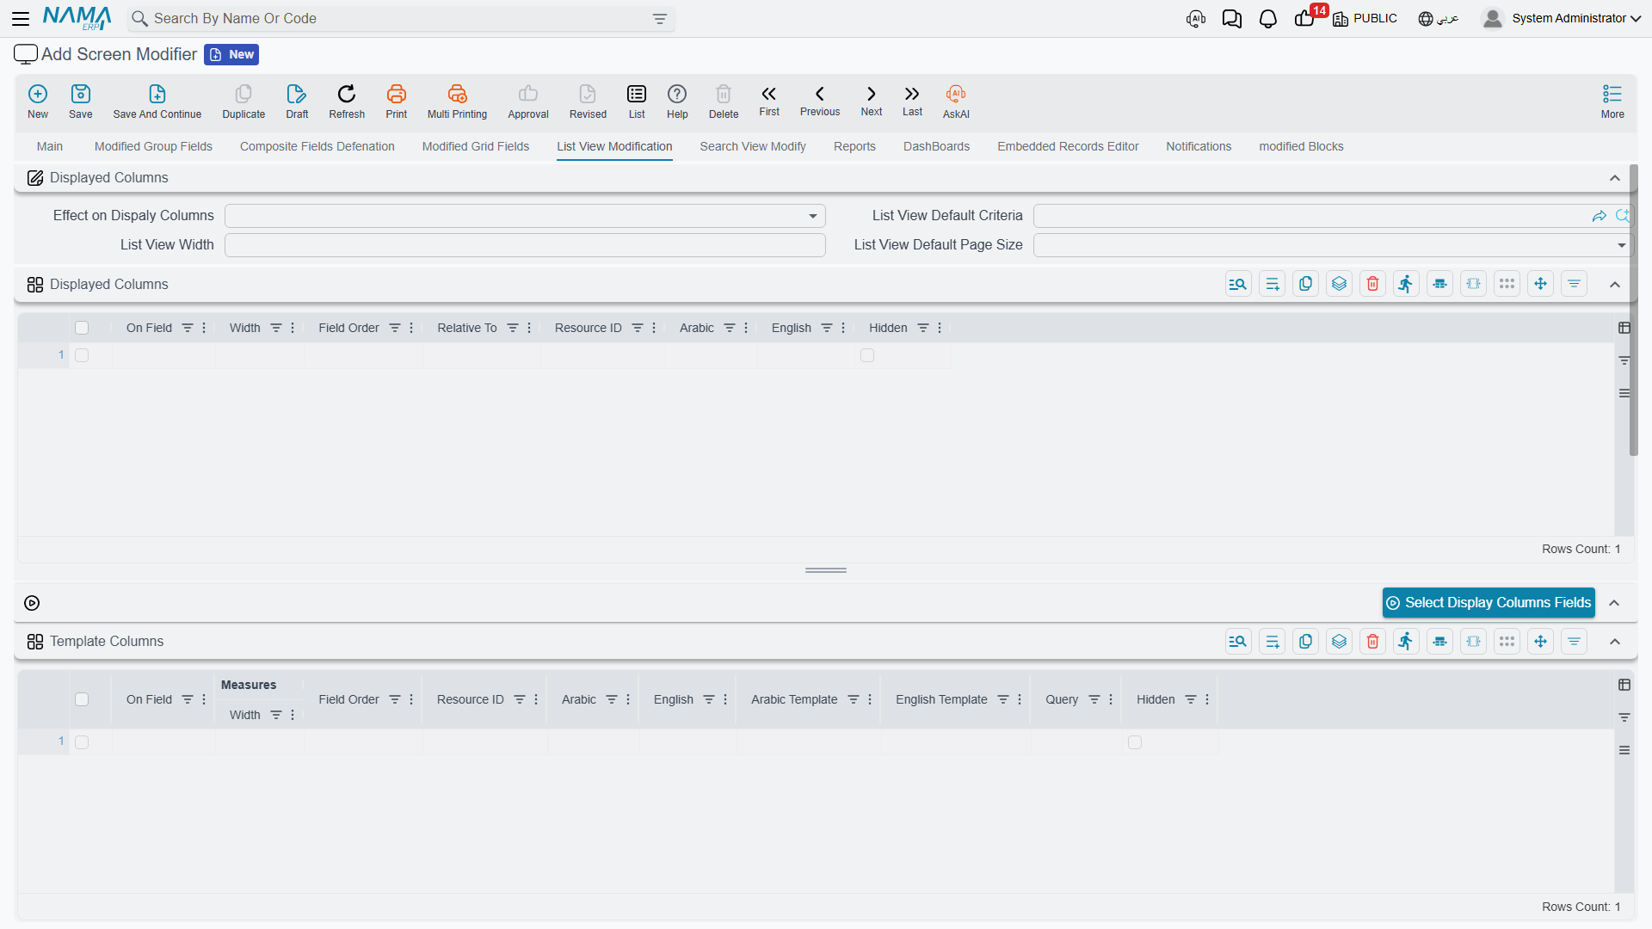Switch to Composite Fields Defenation tab
This screenshot has width=1652, height=929.
click(x=317, y=146)
